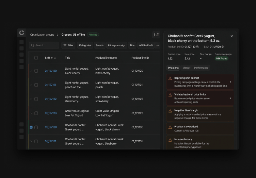The height and width of the screenshot is (178, 256).
Task: Sort by SKU column arrows
Action: [x=53, y=58]
